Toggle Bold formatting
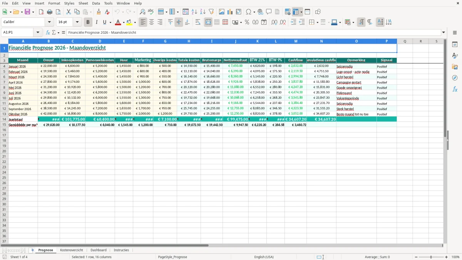 point(88,22)
